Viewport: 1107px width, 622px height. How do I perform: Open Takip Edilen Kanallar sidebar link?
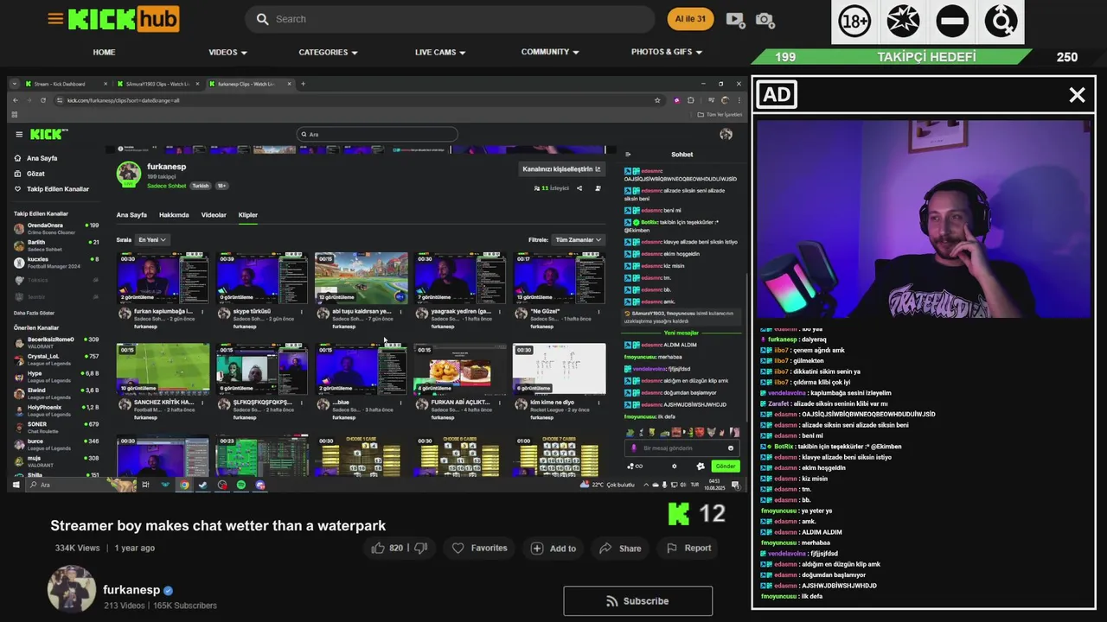tap(52, 189)
